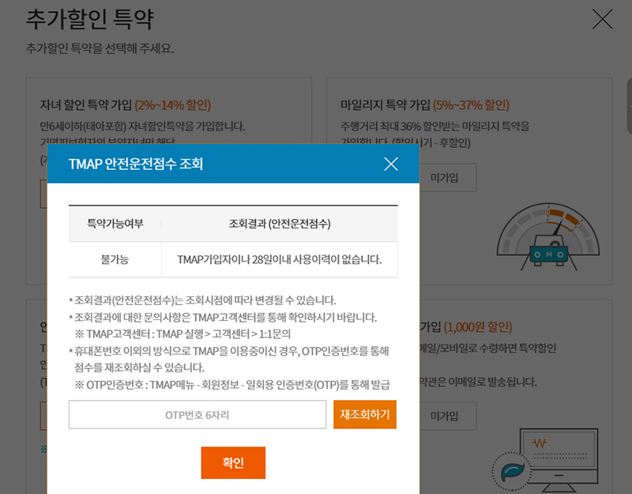Click the TMAP고객센터 1:1문의 note line
This screenshot has height=494, width=632.
pos(182,334)
